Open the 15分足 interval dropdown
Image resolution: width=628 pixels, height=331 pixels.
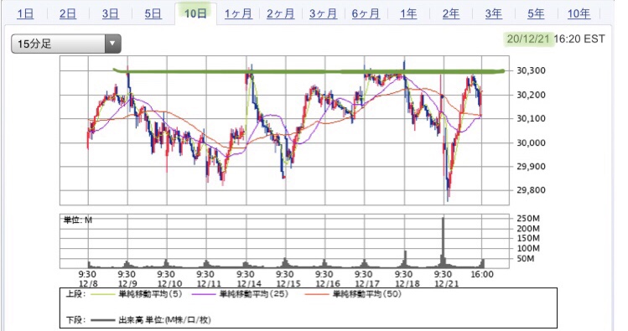tap(66, 44)
